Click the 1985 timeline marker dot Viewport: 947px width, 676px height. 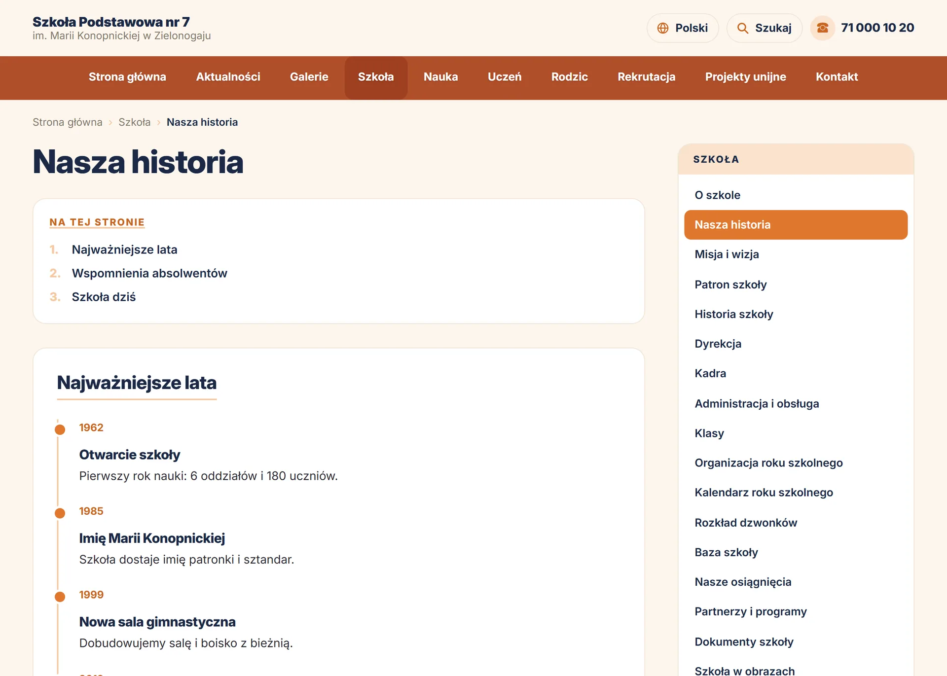(x=60, y=513)
